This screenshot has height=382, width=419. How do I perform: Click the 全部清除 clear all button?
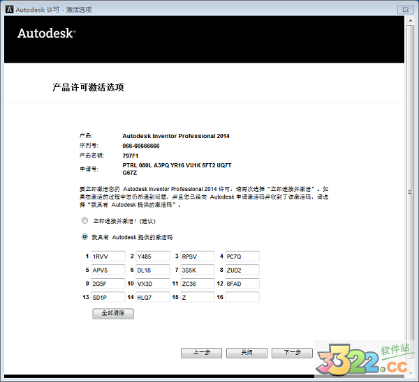point(113,314)
